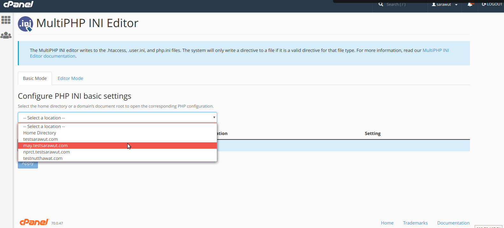The width and height of the screenshot is (504, 228).
Task: Open the notifications bell icon
Action: [470, 4]
